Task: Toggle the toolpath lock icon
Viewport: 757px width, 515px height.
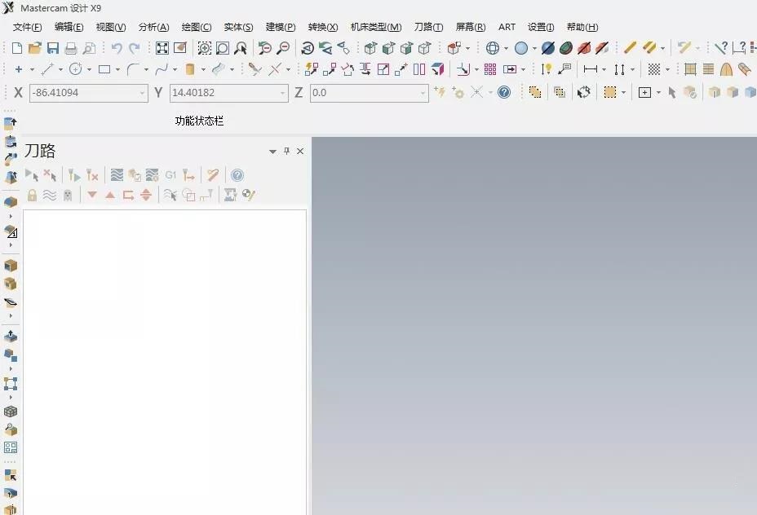Action: [32, 195]
